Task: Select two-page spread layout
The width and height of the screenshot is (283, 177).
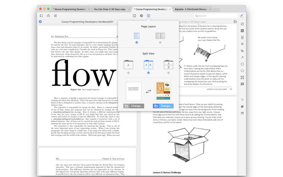Action: tap(160, 42)
